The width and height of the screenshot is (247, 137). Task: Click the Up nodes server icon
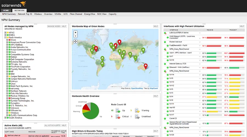click(x=118, y=110)
